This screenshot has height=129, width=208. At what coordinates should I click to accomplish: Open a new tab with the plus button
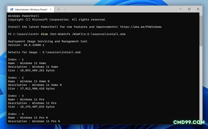tap(59, 9)
